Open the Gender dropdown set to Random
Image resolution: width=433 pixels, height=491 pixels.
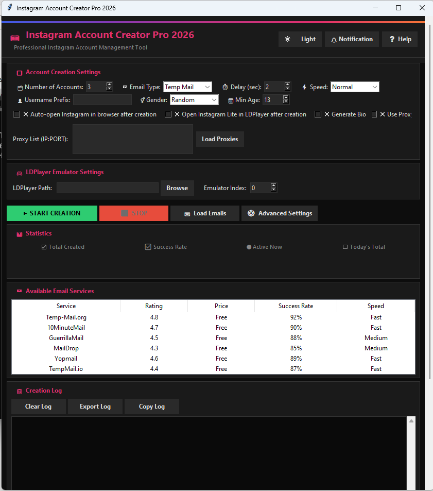point(194,100)
